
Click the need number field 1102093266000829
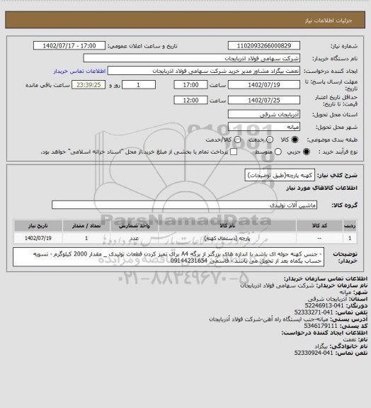[x=264, y=45]
